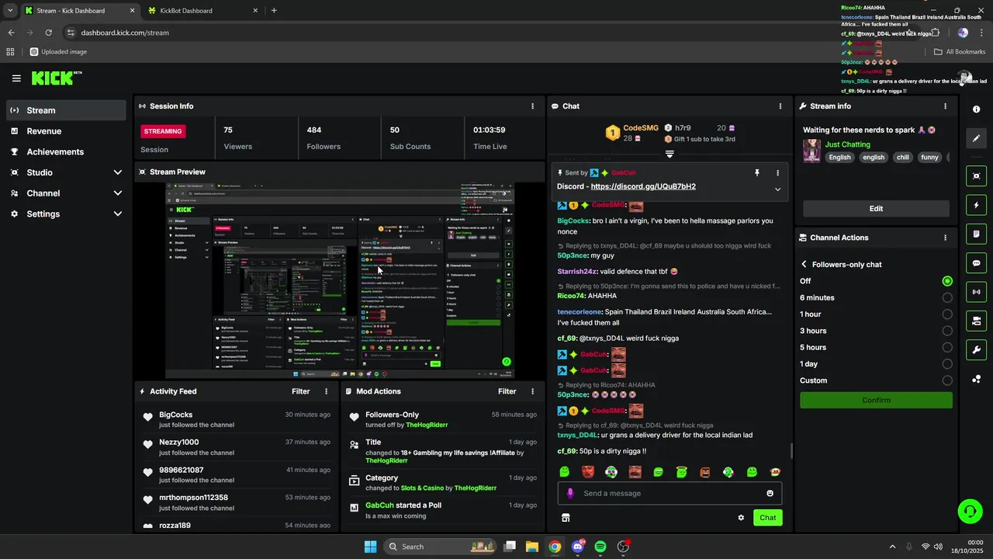Show hidden system tray icons
Screen dimensions: 993x559
pos(892,547)
